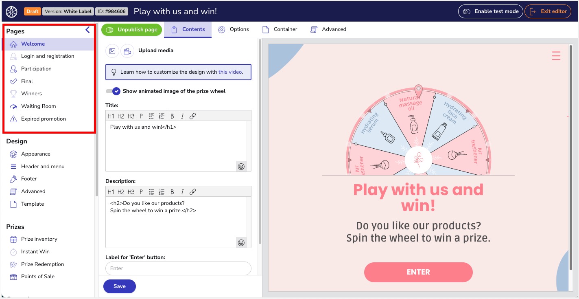Insert link in the Description toolbar
The width and height of the screenshot is (579, 299).
[x=193, y=192]
